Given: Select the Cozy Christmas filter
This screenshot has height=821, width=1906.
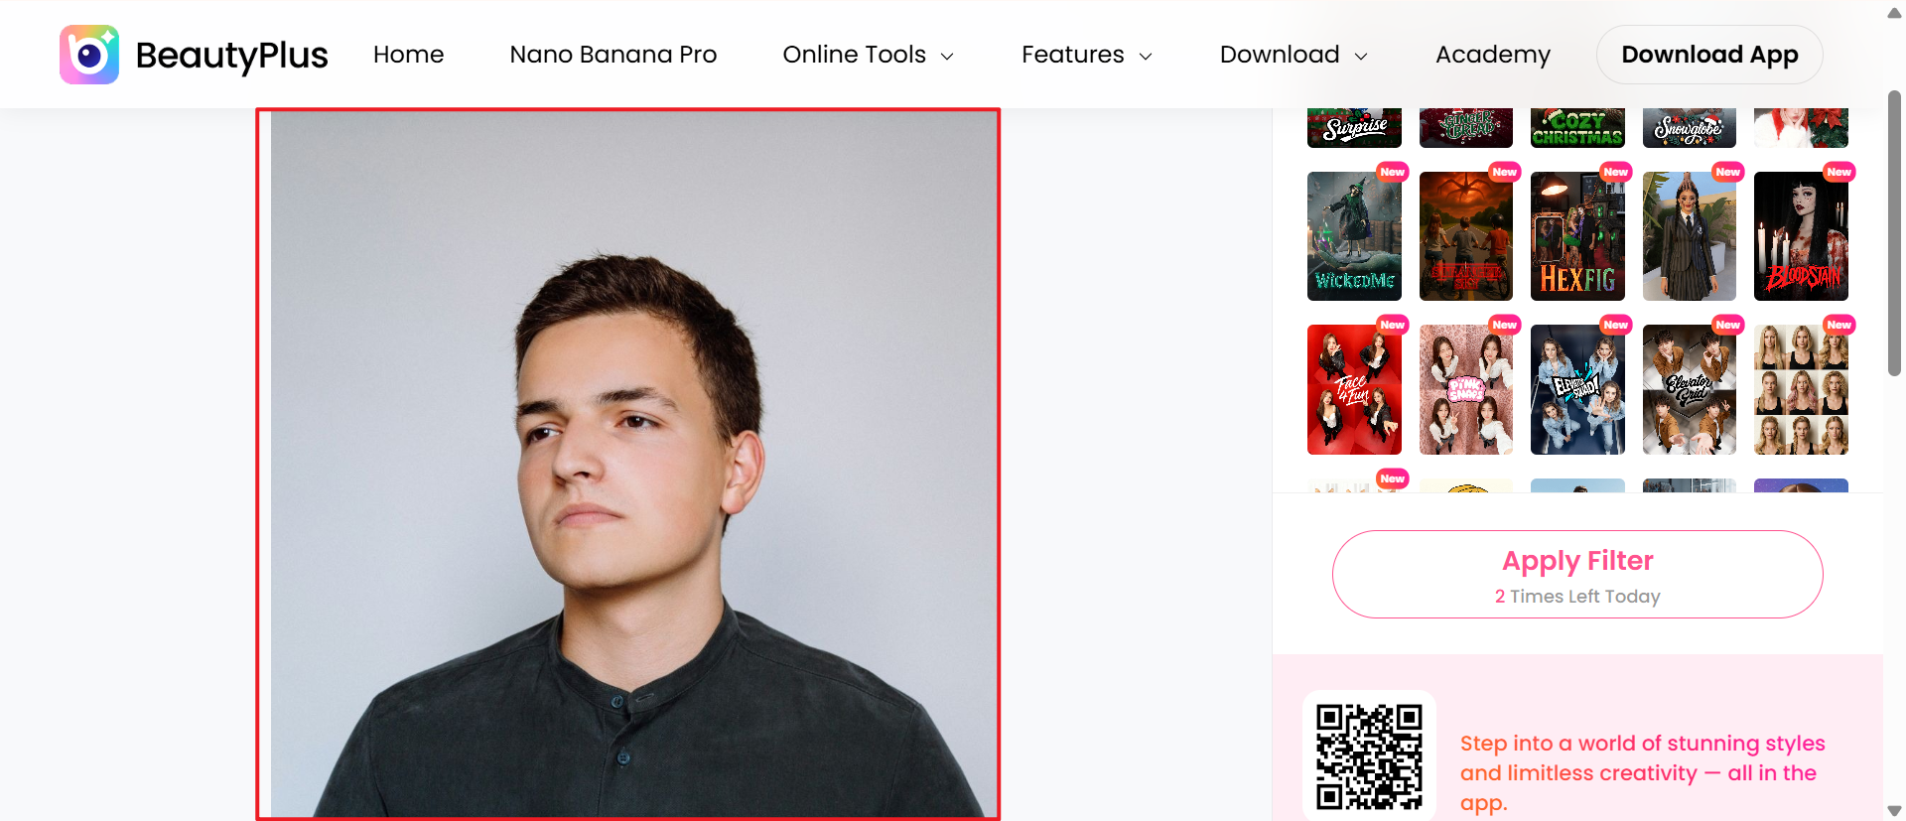Looking at the screenshot, I should tap(1577, 128).
